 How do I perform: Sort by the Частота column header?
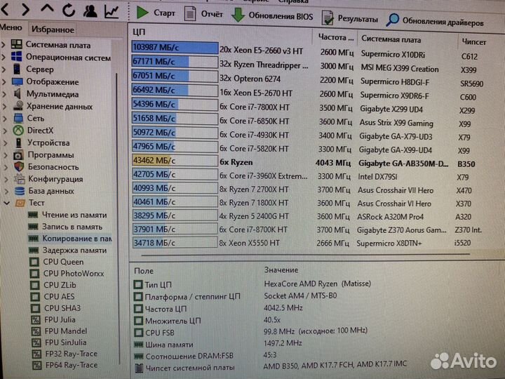point(335,37)
